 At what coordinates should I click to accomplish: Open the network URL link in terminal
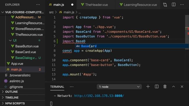click(99, 96)
